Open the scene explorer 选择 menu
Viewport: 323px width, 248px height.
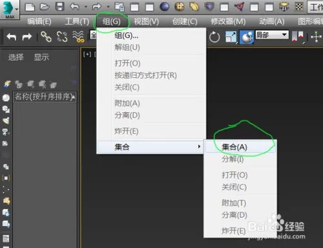[16, 57]
